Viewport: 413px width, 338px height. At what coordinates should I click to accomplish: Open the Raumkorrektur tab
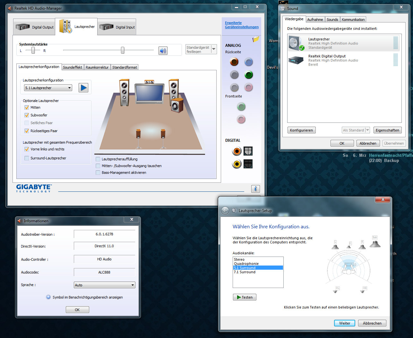click(97, 67)
